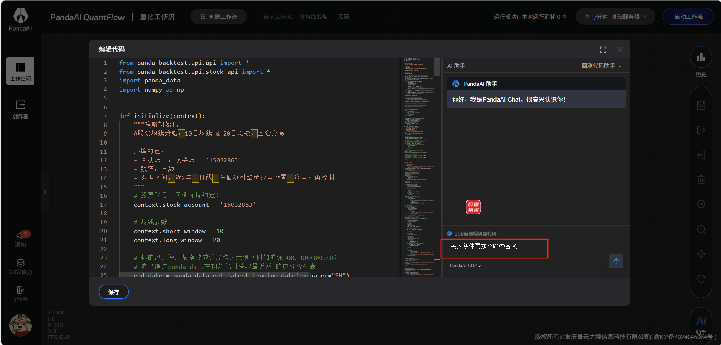721x345 pixels.
Task: Click the zoom in magnifier icon
Action: [x=701, y=204]
